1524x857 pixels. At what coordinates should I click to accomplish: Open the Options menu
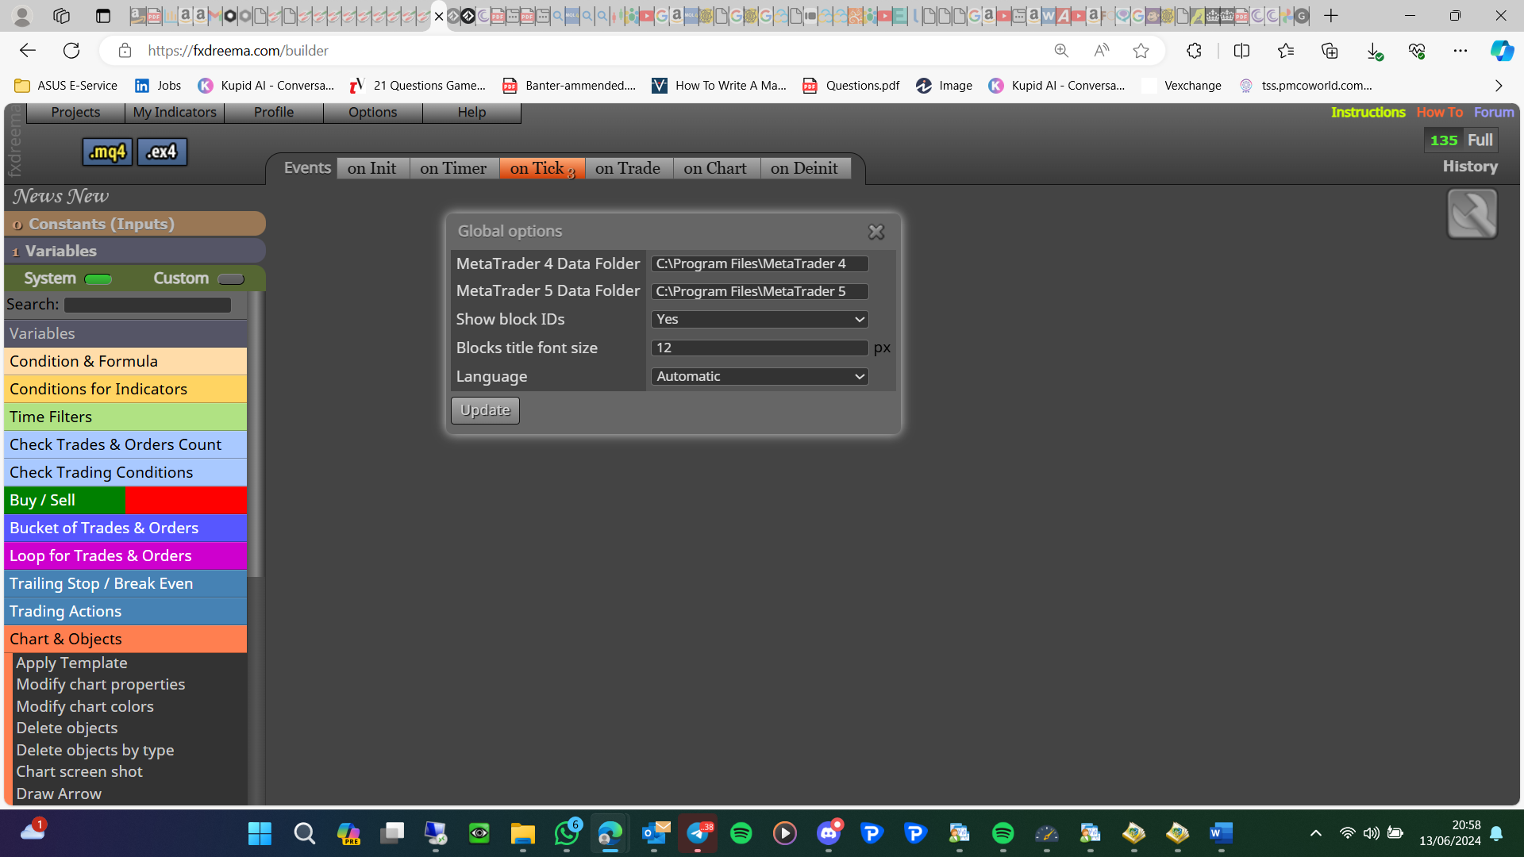(x=373, y=112)
